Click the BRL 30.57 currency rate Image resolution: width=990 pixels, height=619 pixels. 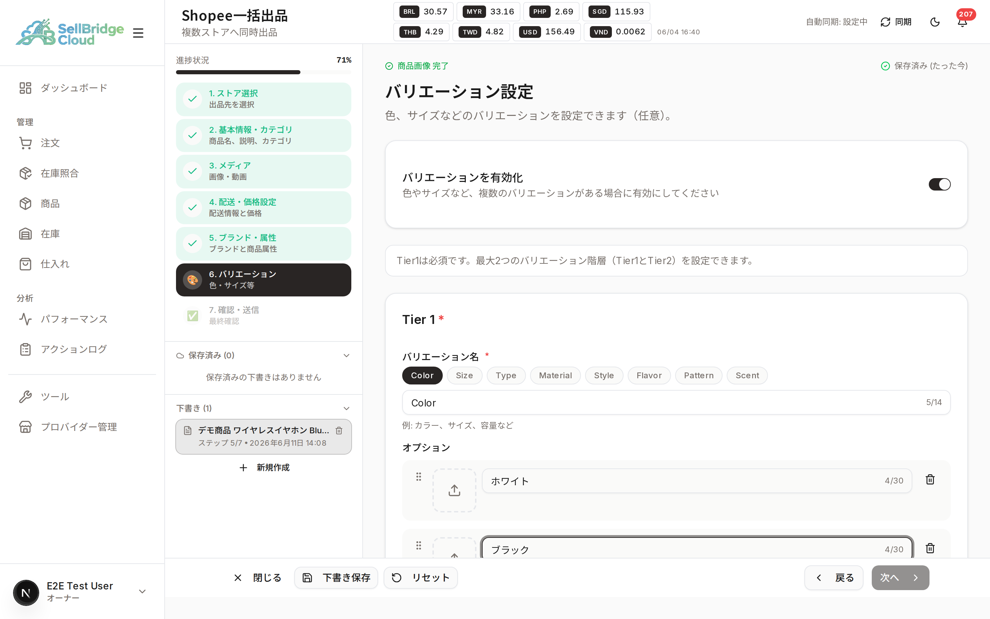click(423, 11)
